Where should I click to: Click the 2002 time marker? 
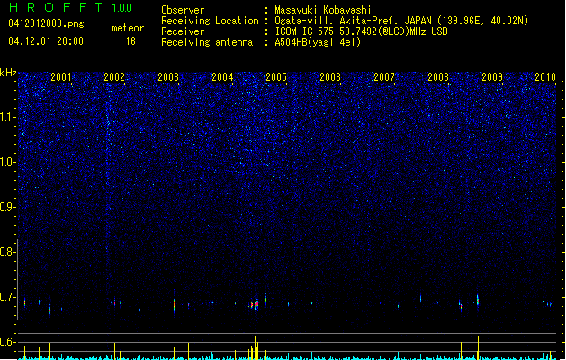(x=114, y=77)
